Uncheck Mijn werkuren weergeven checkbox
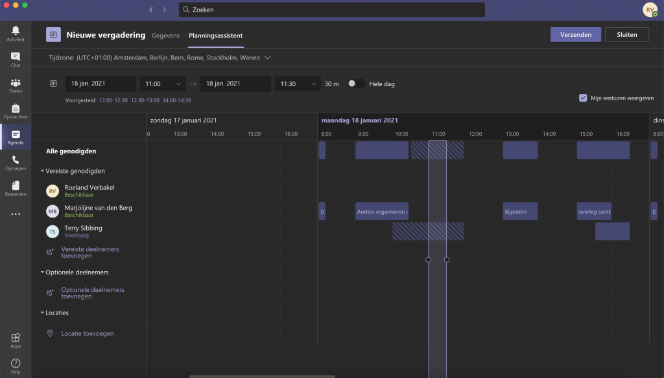This screenshot has width=664, height=378. pos(583,98)
